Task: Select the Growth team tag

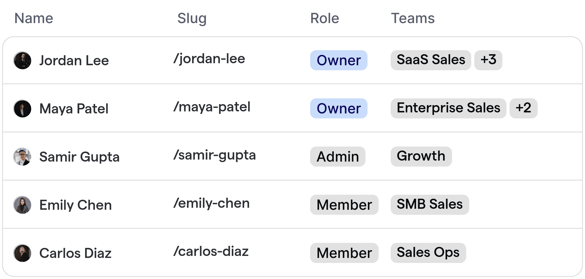Action: tap(421, 156)
